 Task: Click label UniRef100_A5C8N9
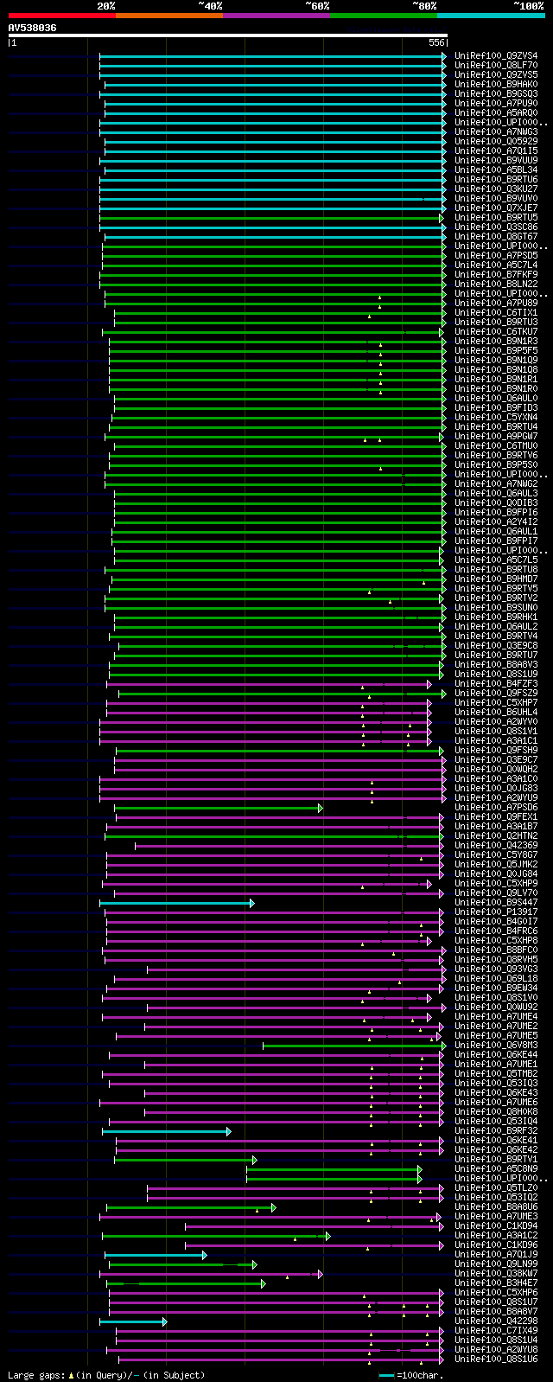point(496,1169)
